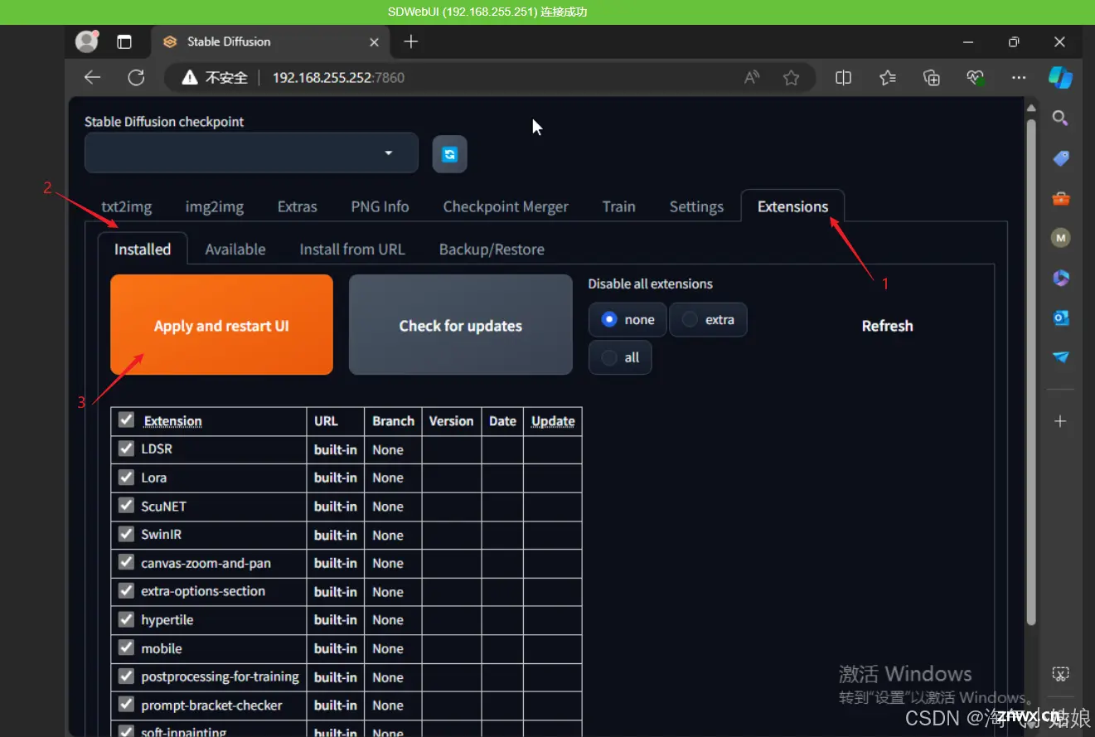Viewport: 1095px width, 737px height.
Task: Click the page vertical scrollbar
Action: (1030, 371)
